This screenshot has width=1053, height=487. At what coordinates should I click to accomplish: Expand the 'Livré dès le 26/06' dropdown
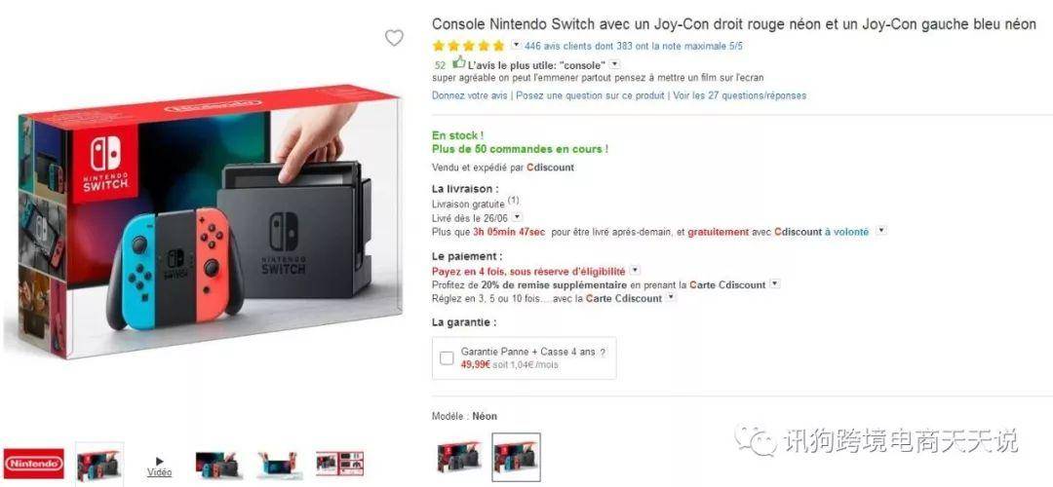pos(517,217)
